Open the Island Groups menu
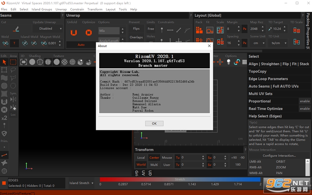 click(42, 9)
